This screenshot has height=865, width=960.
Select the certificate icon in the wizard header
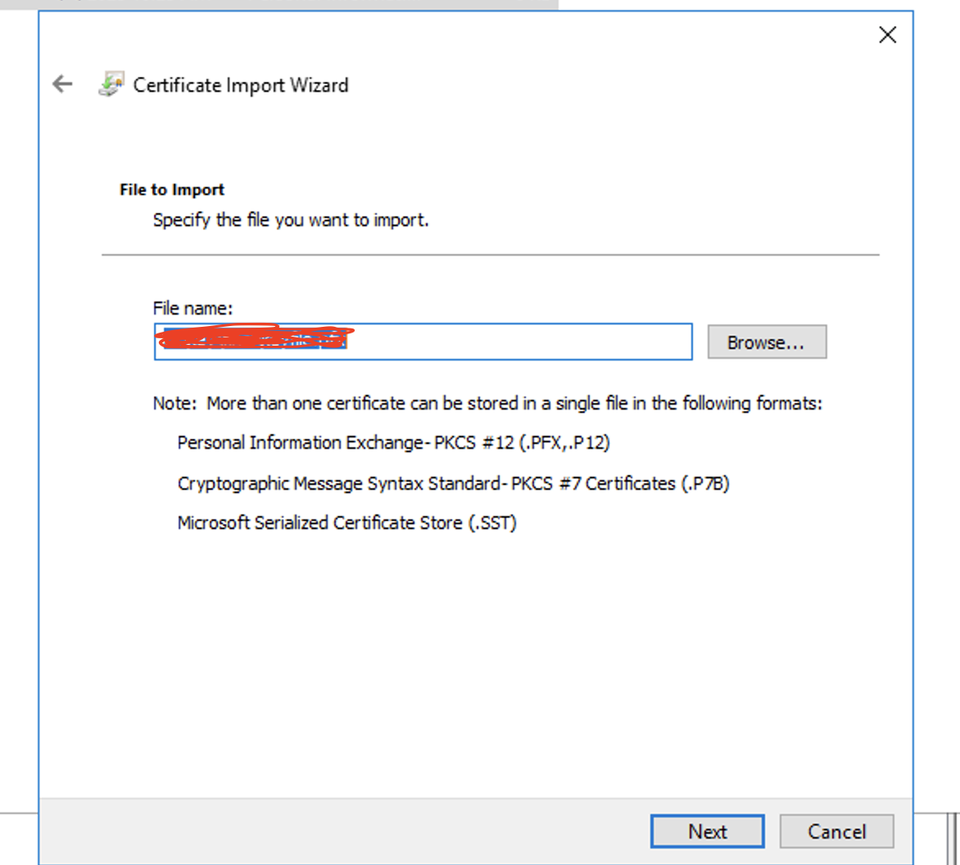click(x=112, y=84)
